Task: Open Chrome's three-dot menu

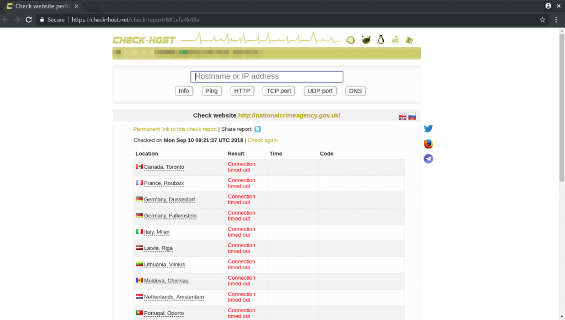Action: tap(556, 20)
